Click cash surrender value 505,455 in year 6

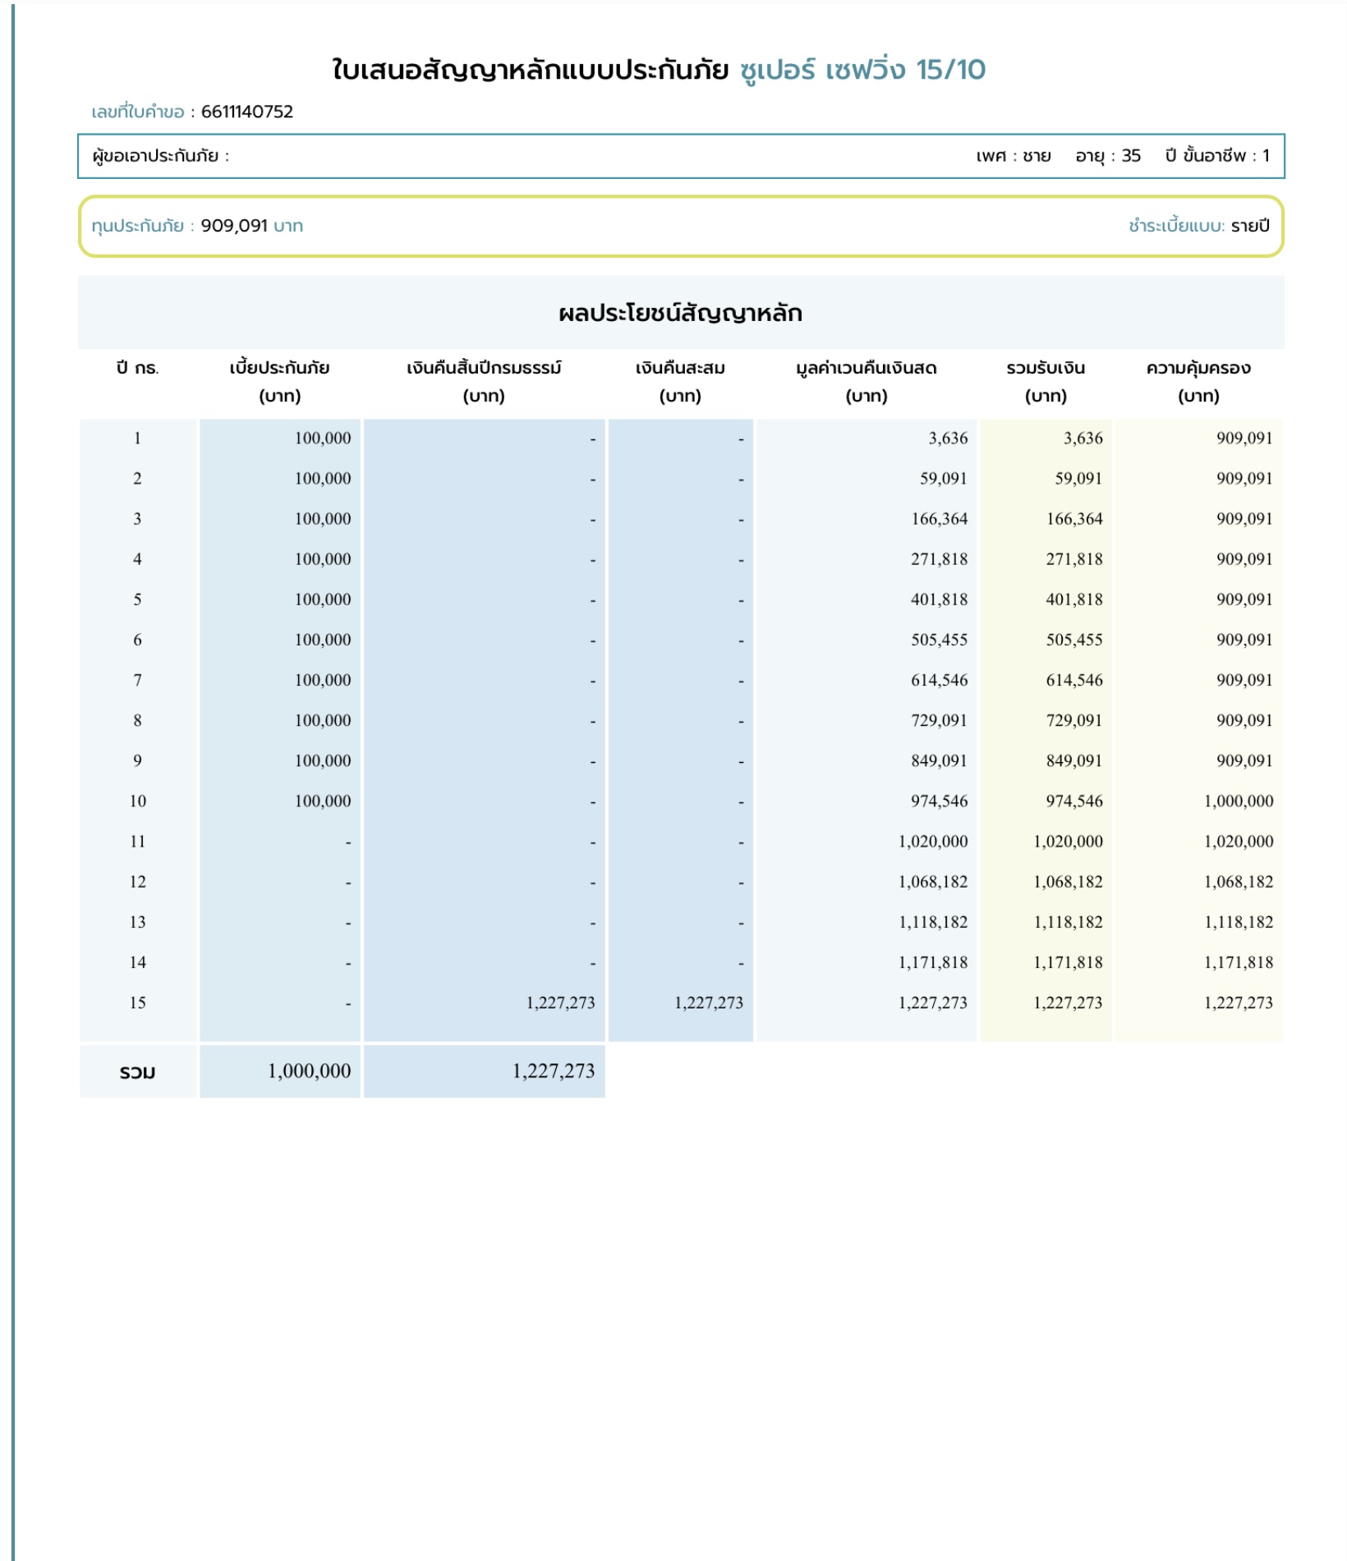tap(939, 640)
